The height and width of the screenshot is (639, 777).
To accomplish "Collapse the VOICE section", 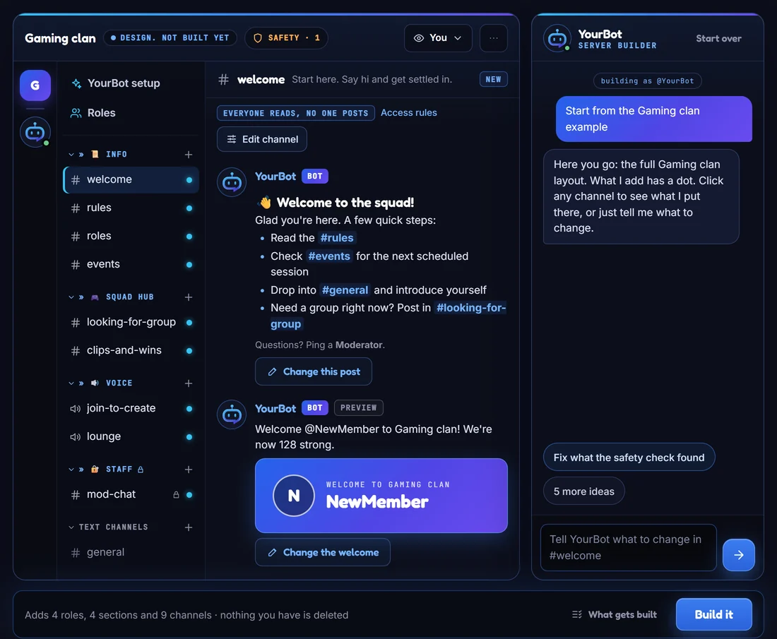I will coord(71,383).
